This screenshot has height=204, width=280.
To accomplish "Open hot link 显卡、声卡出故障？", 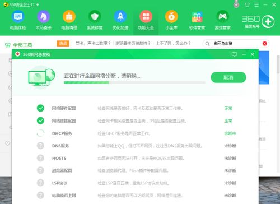I will click(93, 43).
